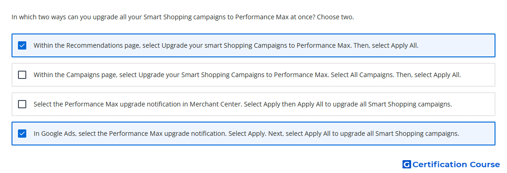
Task: Click 'Next, select Apply All' in fourth option
Action: 300,134
